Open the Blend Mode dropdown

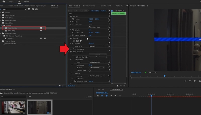coord(97,46)
